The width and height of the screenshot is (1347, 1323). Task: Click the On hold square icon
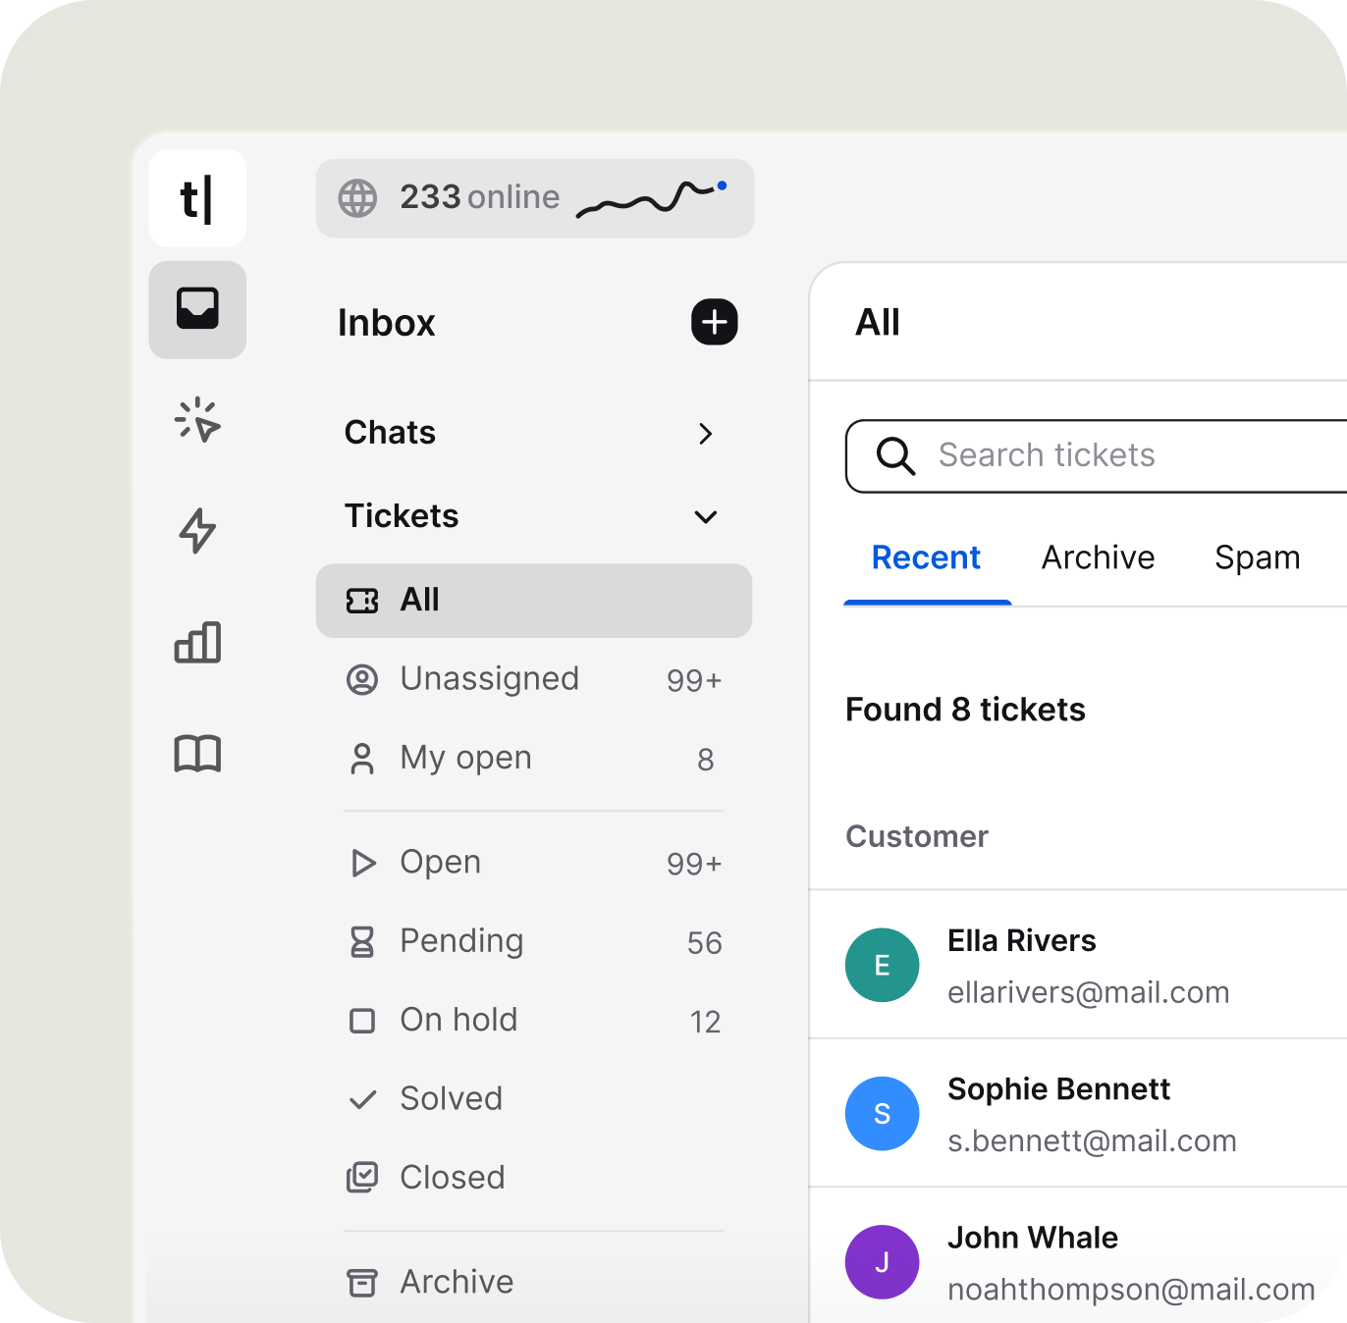(x=362, y=1022)
